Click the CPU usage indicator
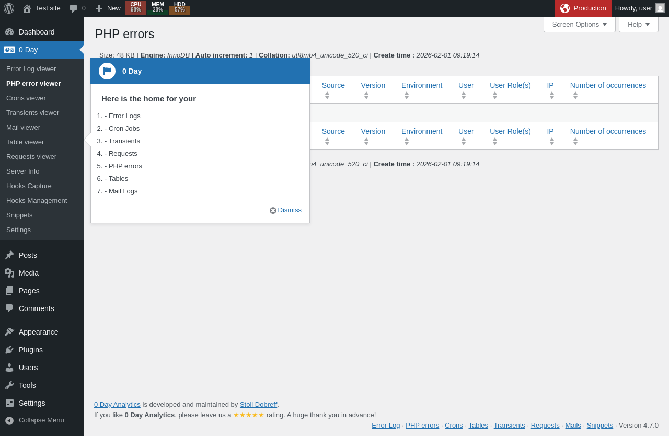 [136, 7]
